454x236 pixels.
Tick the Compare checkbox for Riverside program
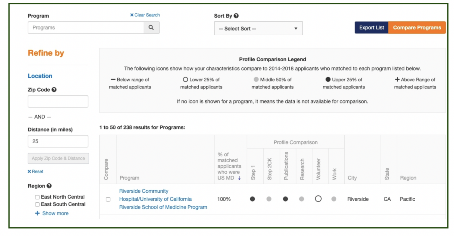point(108,199)
